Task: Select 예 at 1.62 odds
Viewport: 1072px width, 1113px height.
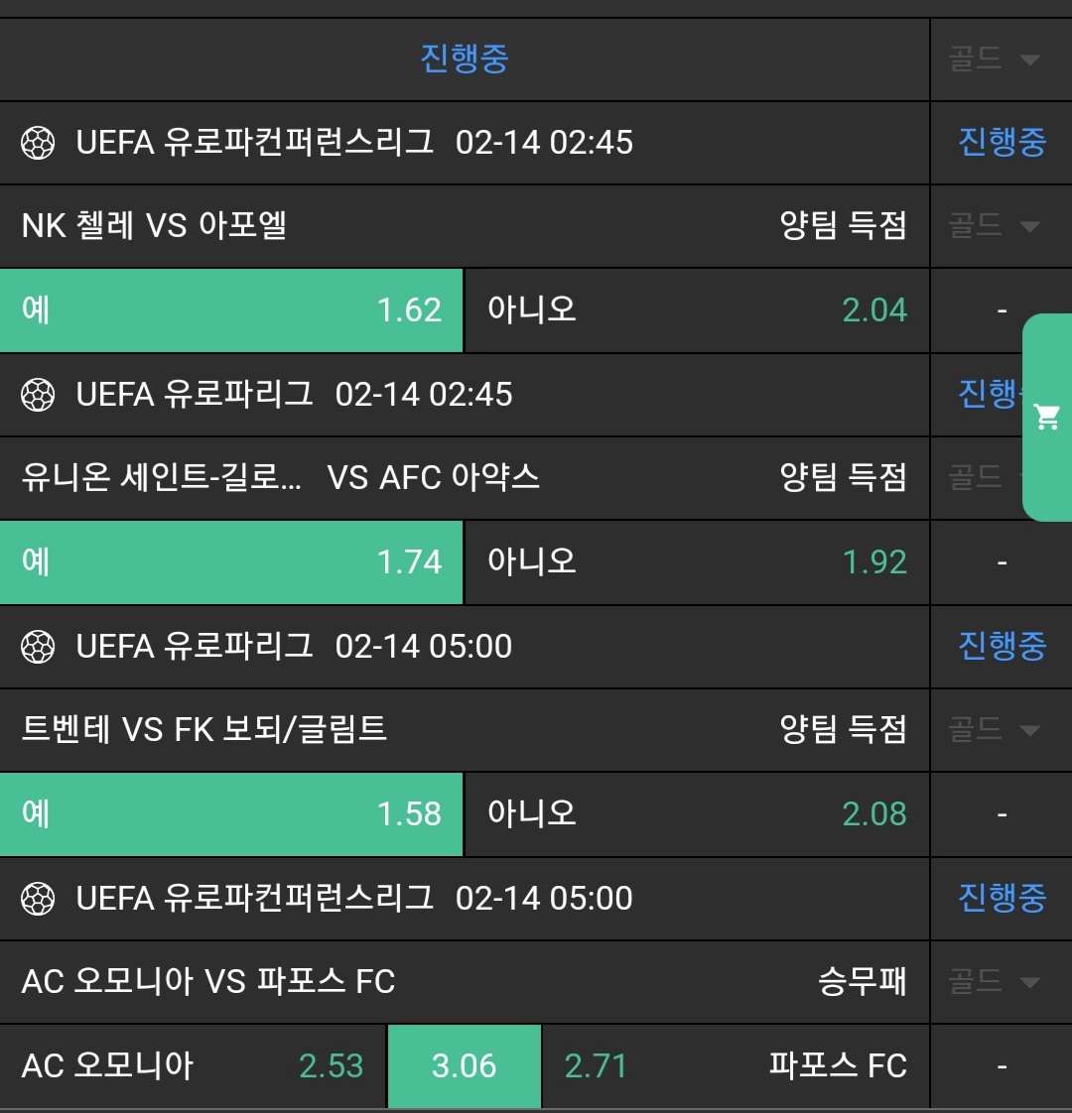Action: click(231, 310)
